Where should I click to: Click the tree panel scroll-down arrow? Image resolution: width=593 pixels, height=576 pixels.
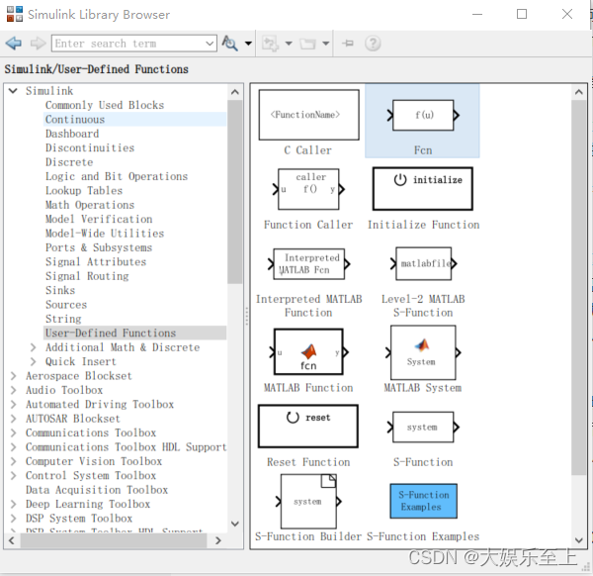pos(235,525)
